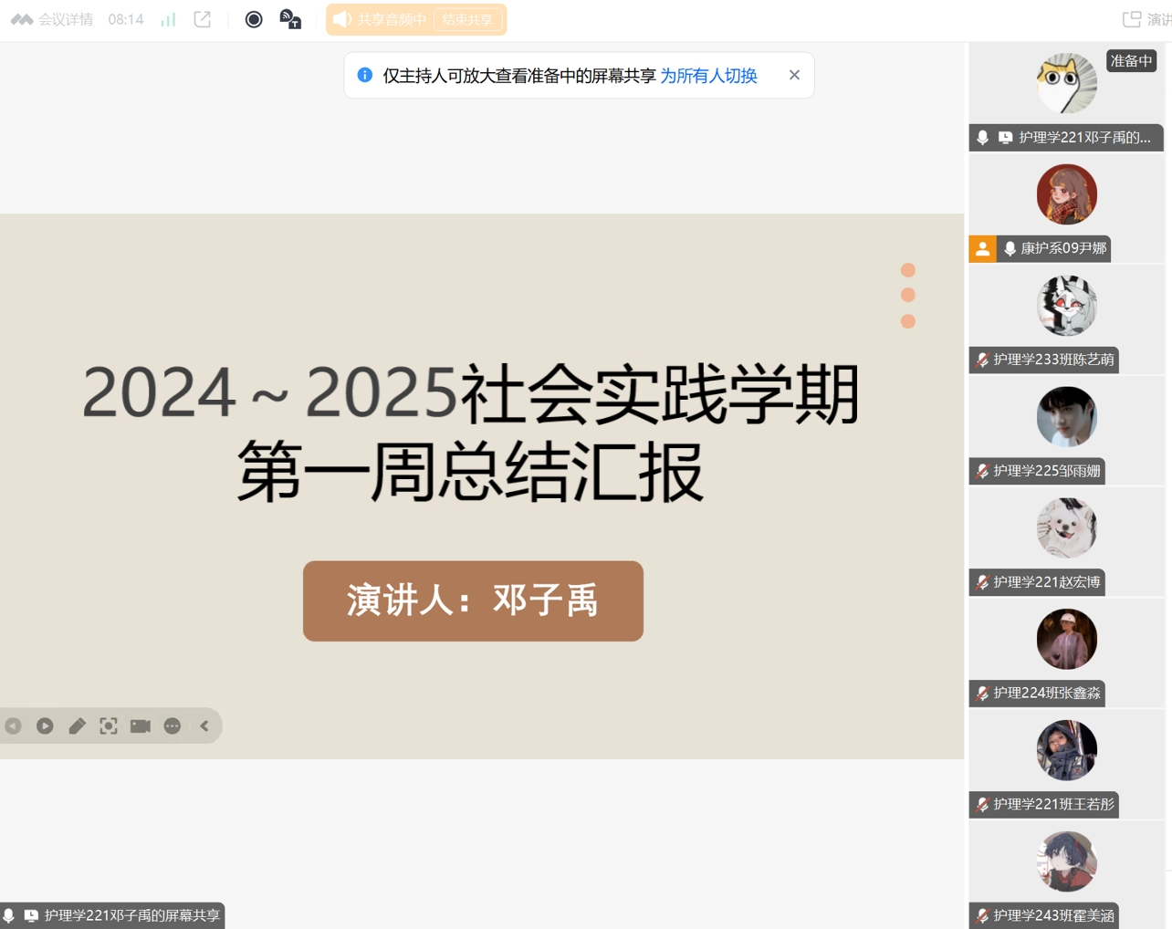Click the pop-out window icon

click(203, 19)
